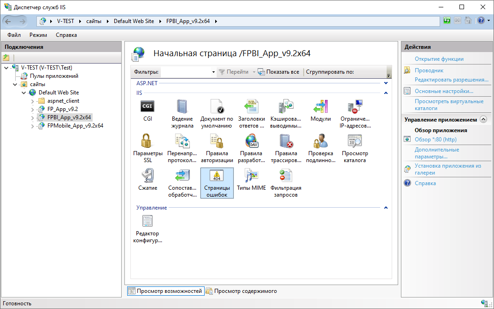
Task: Open the Режим menu
Action: (x=38, y=35)
